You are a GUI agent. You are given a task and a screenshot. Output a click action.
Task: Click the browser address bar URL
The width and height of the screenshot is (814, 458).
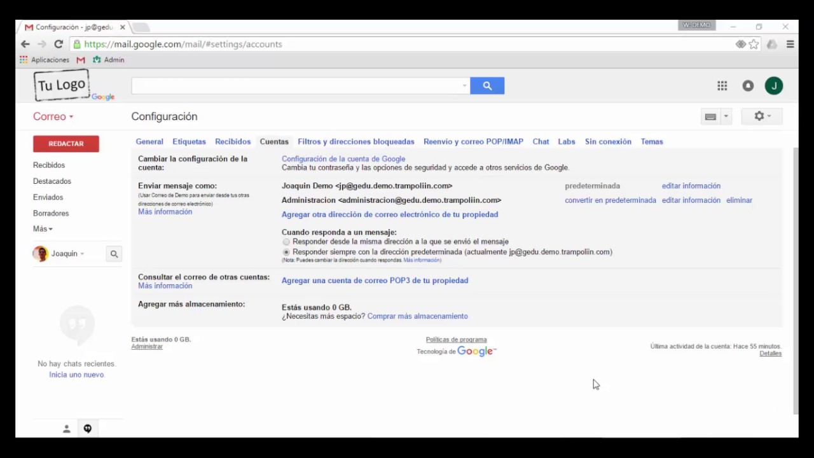(183, 45)
